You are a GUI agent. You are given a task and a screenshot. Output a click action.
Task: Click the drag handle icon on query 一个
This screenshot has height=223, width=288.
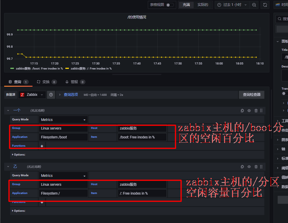pos(261,111)
